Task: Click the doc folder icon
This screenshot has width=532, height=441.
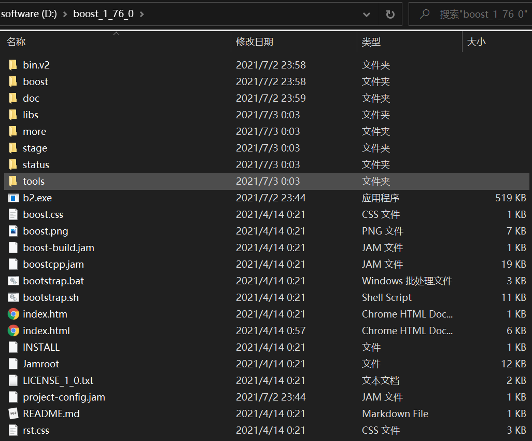Action: click(x=13, y=98)
